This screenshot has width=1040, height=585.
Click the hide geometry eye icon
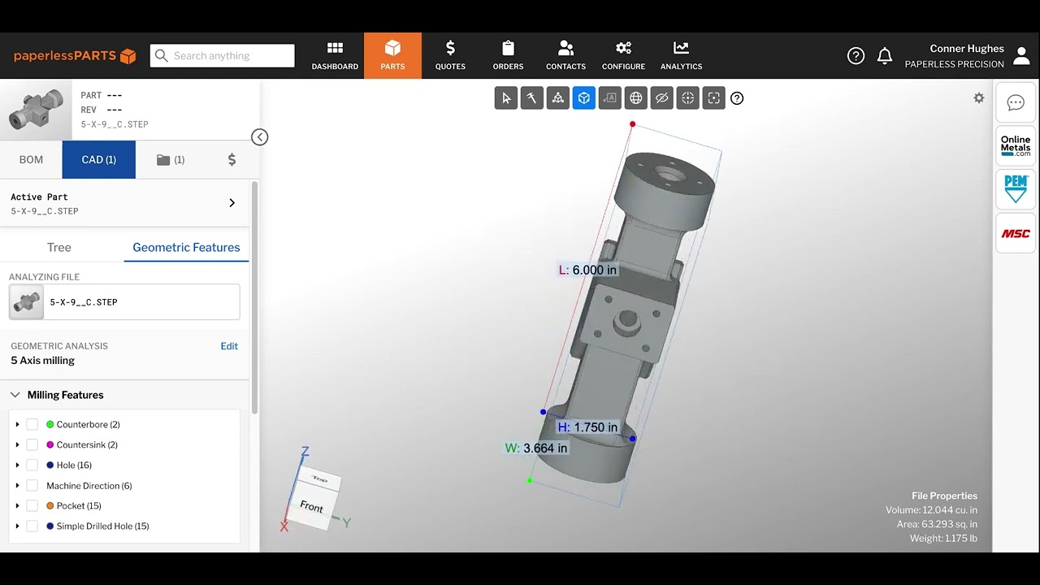click(661, 97)
